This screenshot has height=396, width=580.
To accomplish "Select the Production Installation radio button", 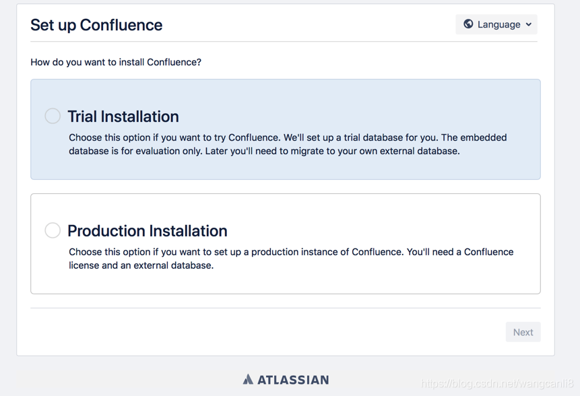I will 53,230.
